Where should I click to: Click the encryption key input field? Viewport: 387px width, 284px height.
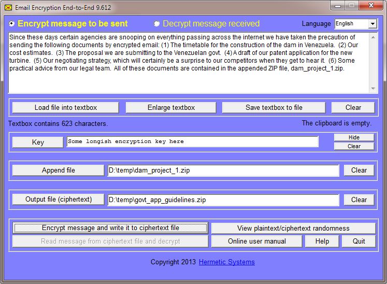[192, 141]
